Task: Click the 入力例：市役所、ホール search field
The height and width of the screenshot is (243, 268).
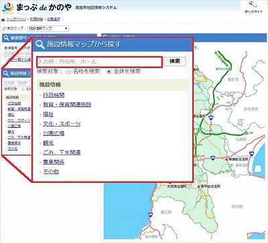Action: pos(99,62)
